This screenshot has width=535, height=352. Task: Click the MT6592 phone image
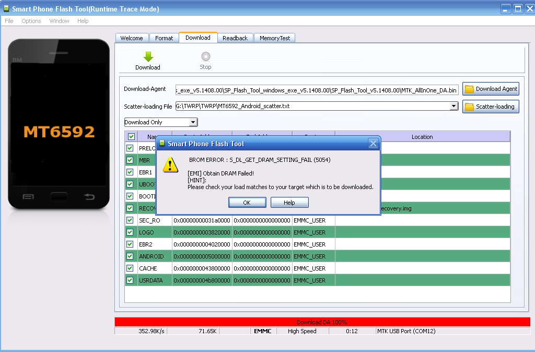point(59,125)
